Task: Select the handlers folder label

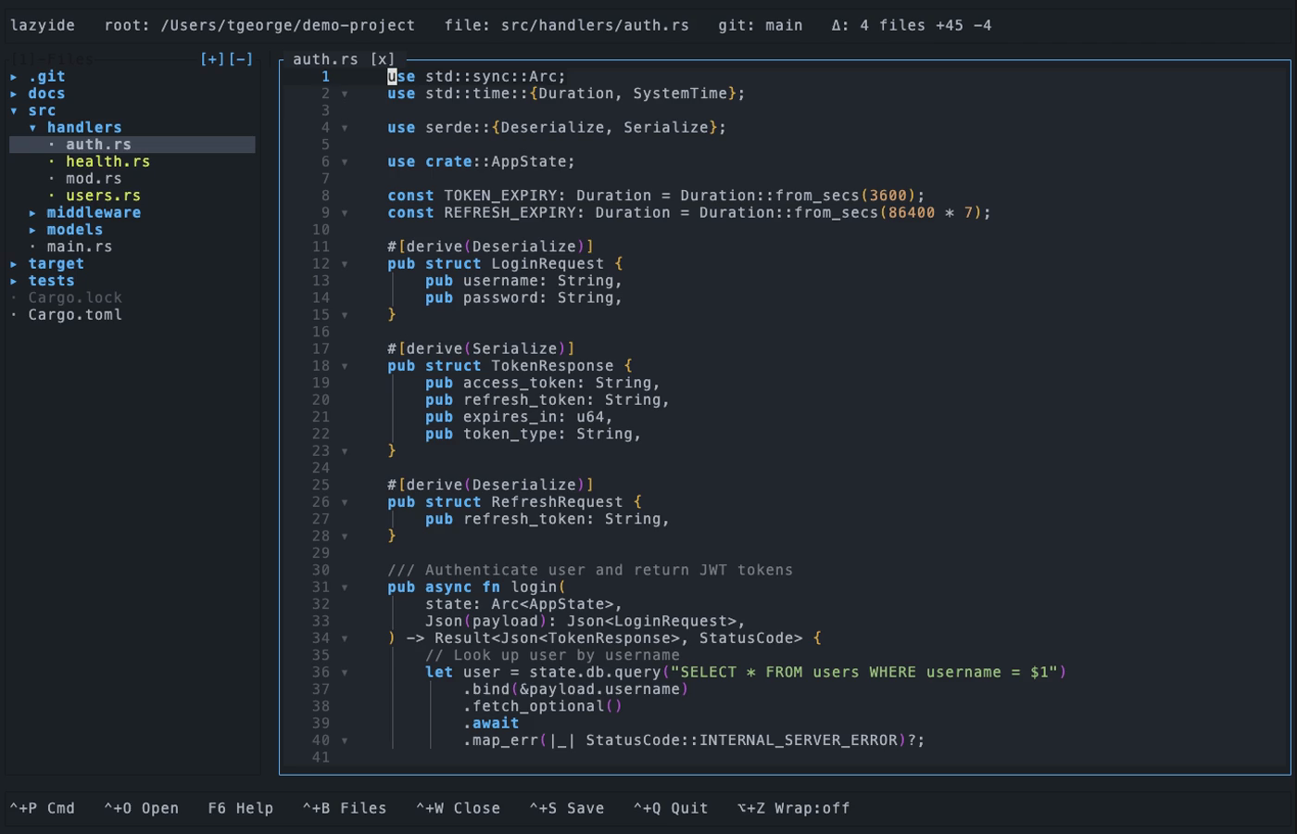Action: pyautogui.click(x=84, y=128)
